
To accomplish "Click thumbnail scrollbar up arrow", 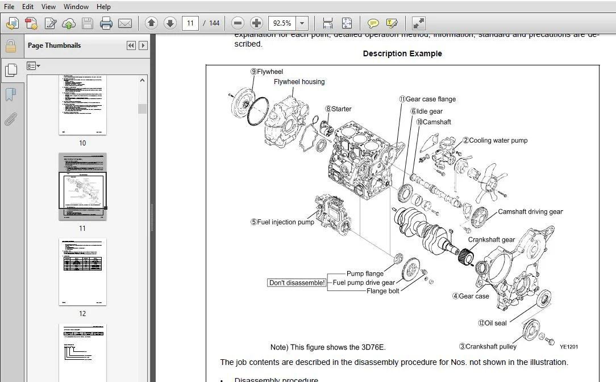I will (142, 80).
